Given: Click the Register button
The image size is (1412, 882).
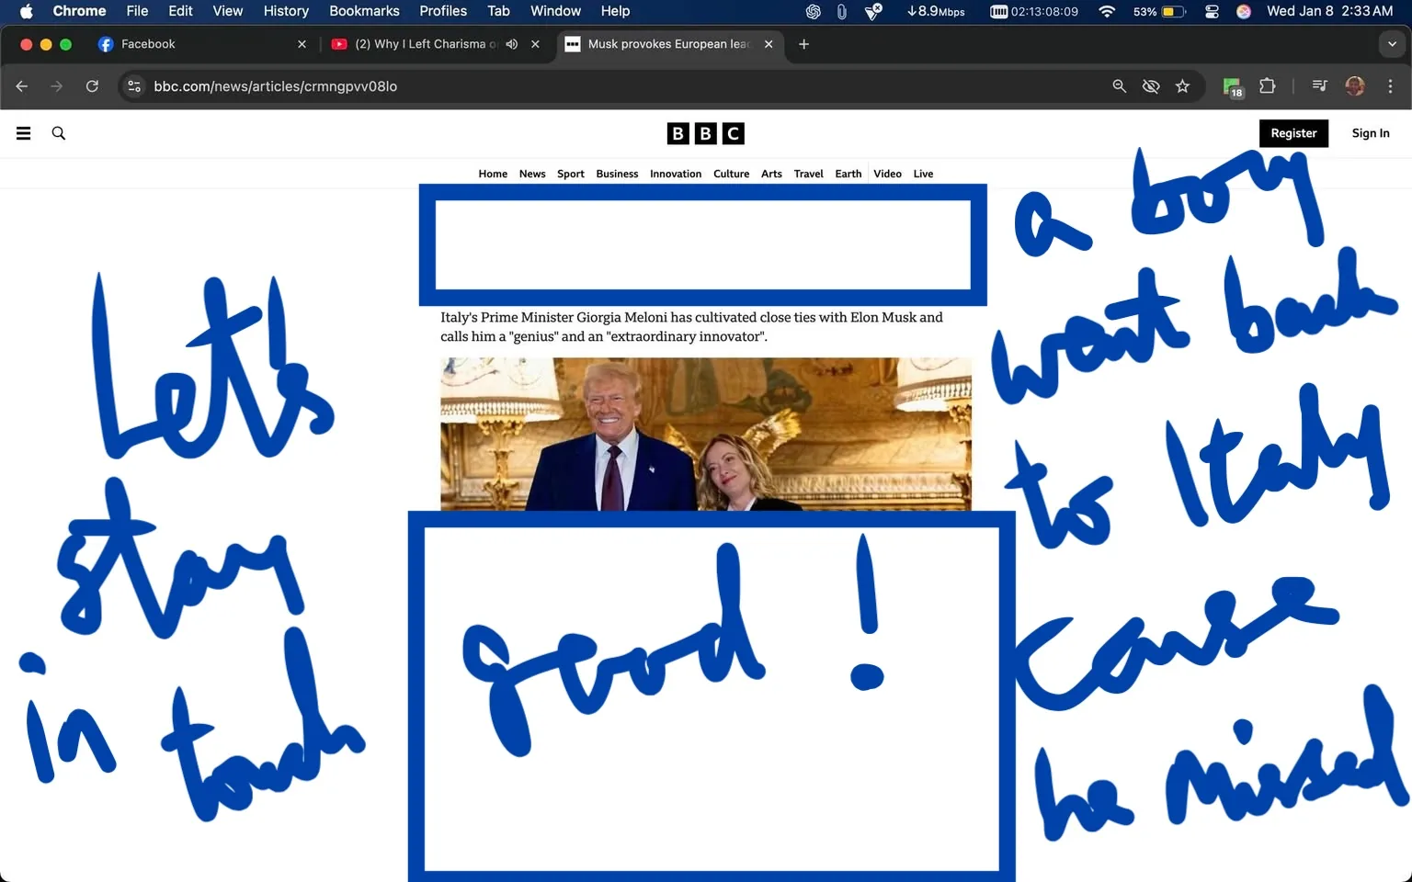Looking at the screenshot, I should pos(1292,133).
